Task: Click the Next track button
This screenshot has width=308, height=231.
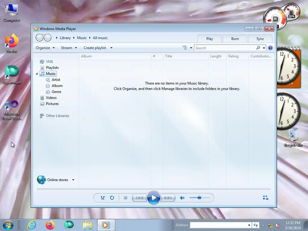Action: 168,198
